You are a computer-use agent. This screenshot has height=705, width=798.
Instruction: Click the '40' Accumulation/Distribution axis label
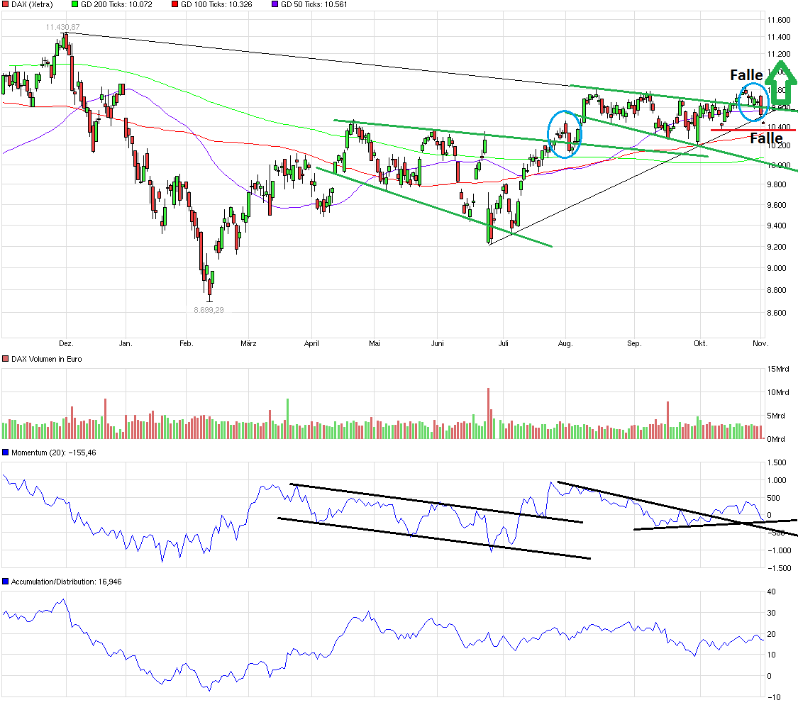(772, 592)
